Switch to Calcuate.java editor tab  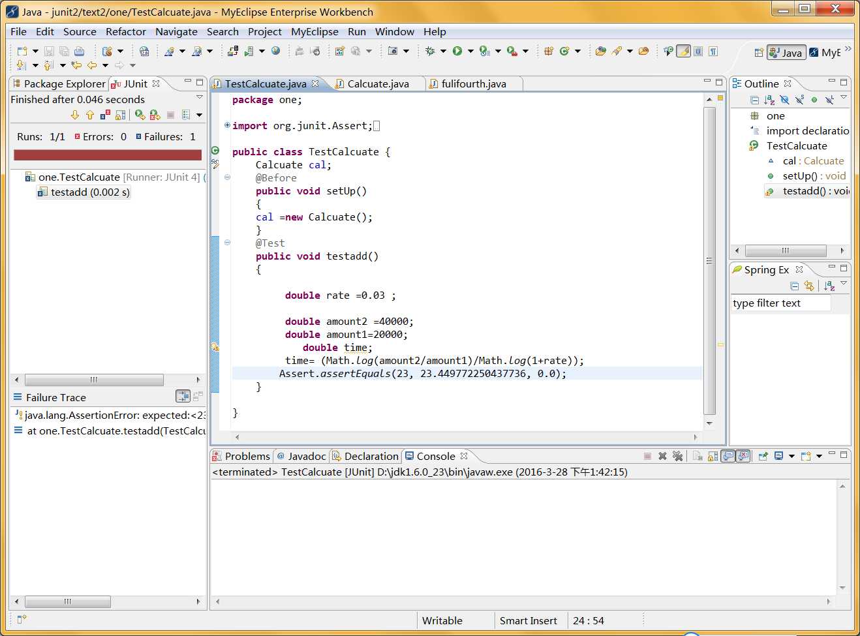(x=378, y=83)
